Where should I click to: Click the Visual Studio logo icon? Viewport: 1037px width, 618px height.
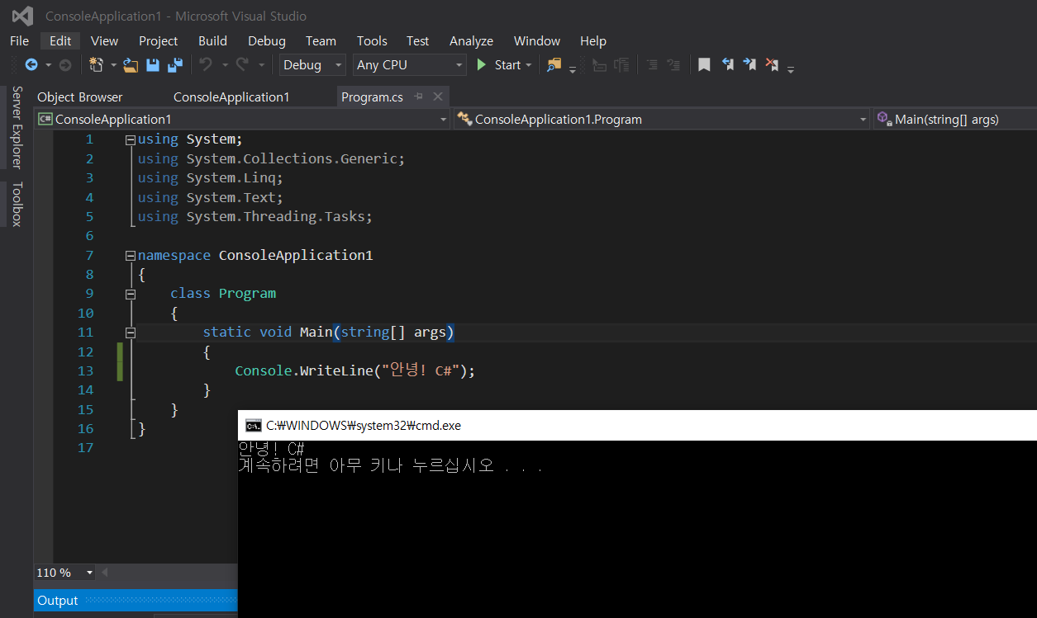[x=22, y=16]
